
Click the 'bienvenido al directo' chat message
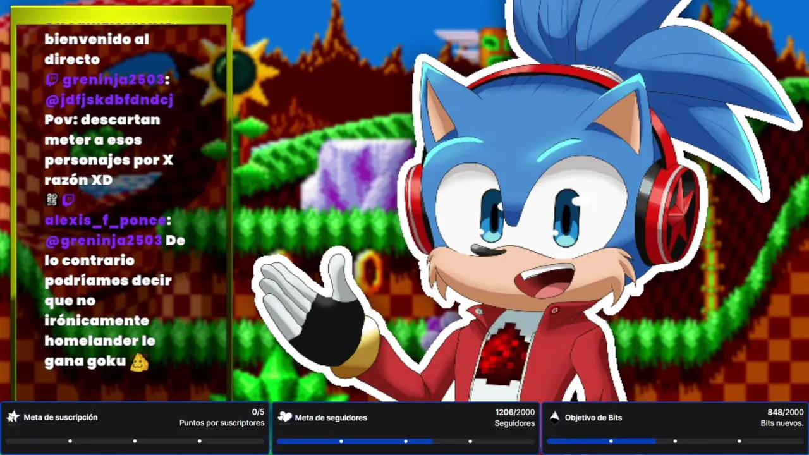click(x=97, y=49)
